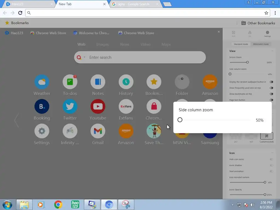
Task: Toggle Show bookmarks on top switch
Action: (272, 94)
